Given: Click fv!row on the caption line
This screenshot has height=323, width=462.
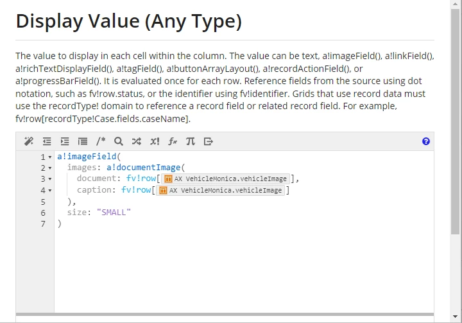Looking at the screenshot, I should 136,190.
